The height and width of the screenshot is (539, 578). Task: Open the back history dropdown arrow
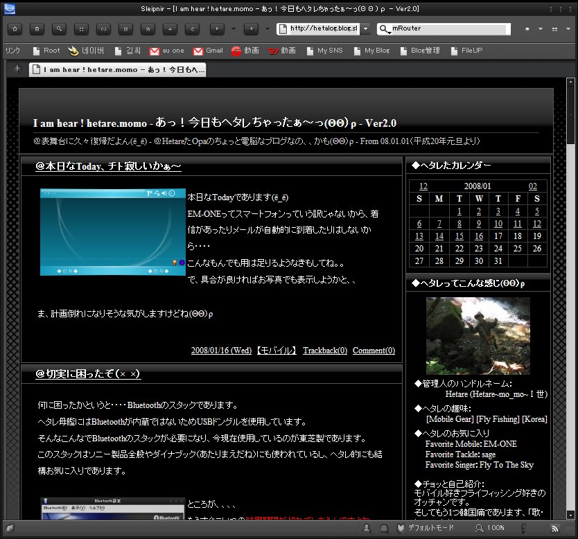268,28
